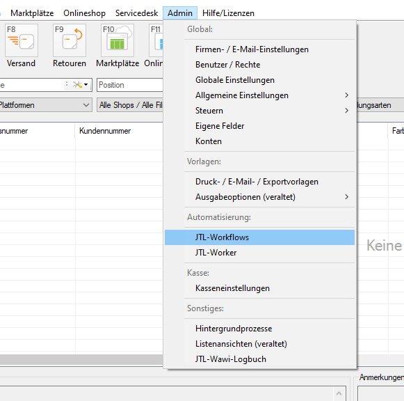404x401 pixels.
Task: Open Druck- / E-Mail- / Exportvorlagen
Action: pos(260,182)
